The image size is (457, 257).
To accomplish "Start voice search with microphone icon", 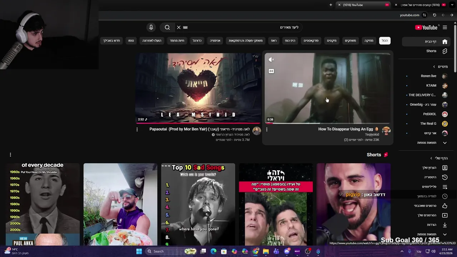I will (x=151, y=27).
